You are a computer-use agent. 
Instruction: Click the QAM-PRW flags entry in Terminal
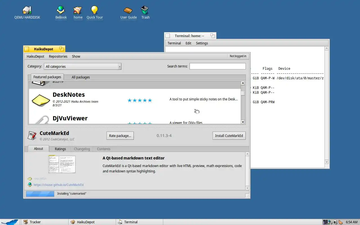[267, 102]
